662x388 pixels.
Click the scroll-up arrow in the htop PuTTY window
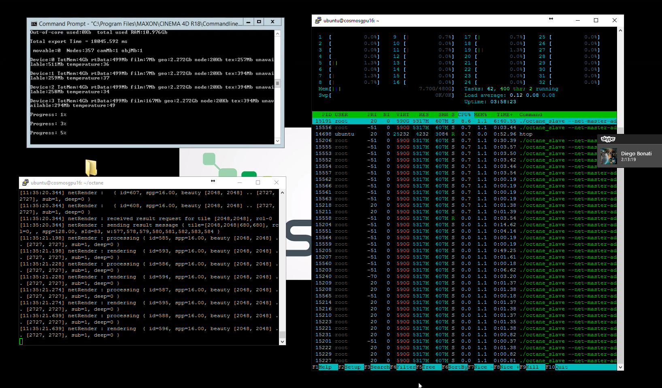[620, 31]
